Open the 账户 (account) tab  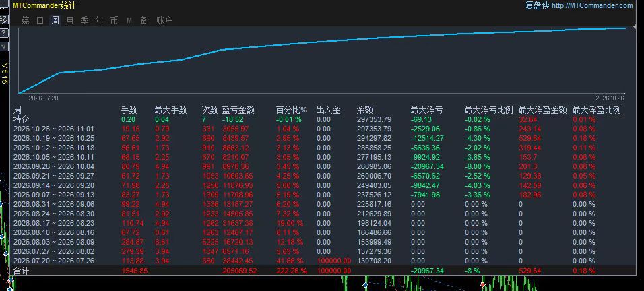pyautogui.click(x=164, y=20)
